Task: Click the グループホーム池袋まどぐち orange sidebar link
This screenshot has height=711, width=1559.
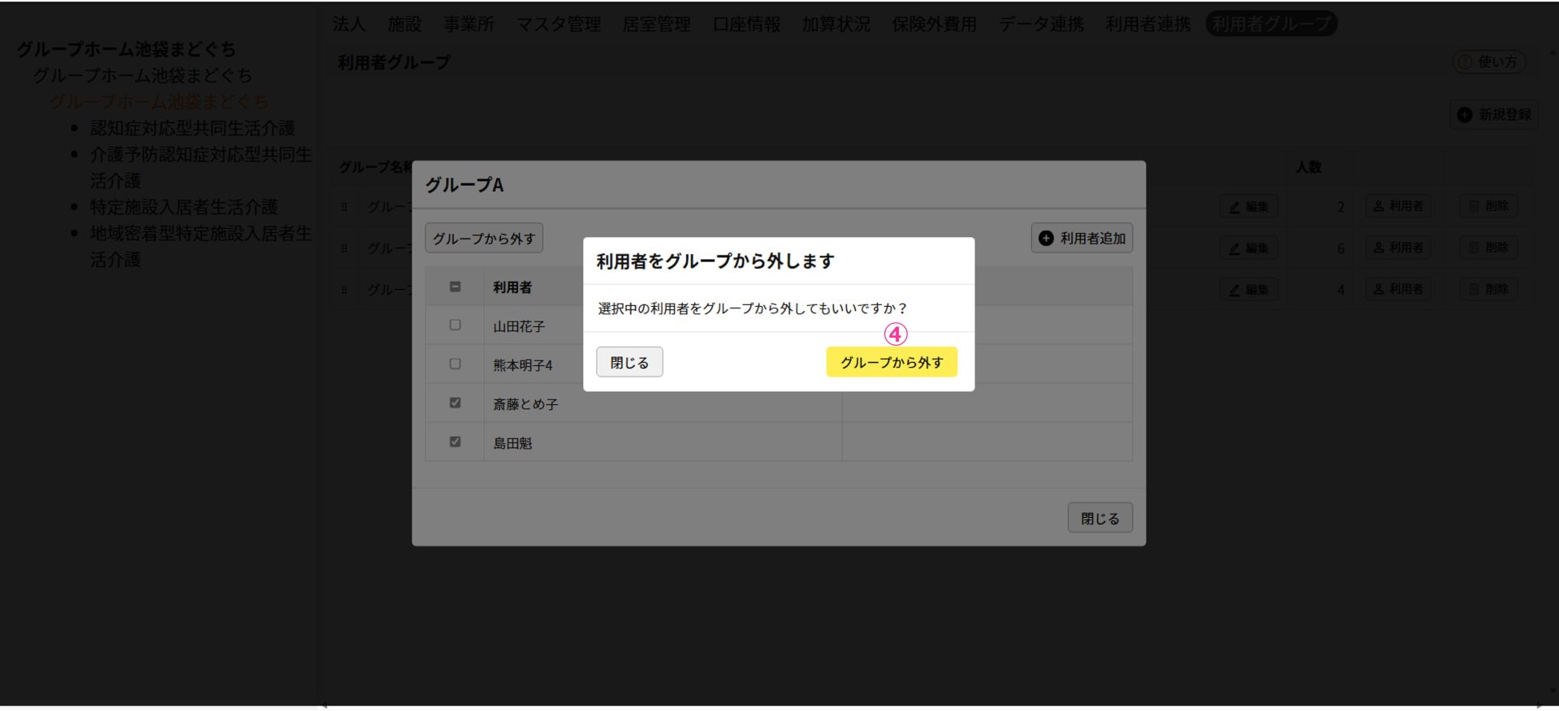Action: [x=158, y=101]
